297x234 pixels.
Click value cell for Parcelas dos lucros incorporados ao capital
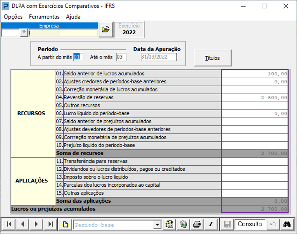pyautogui.click(x=255, y=185)
